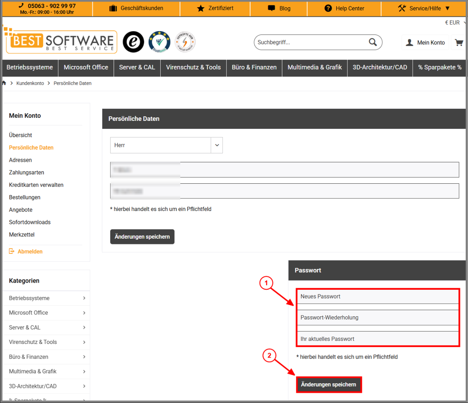
Task: Open Microsoft Office main menu item
Action: coord(86,67)
